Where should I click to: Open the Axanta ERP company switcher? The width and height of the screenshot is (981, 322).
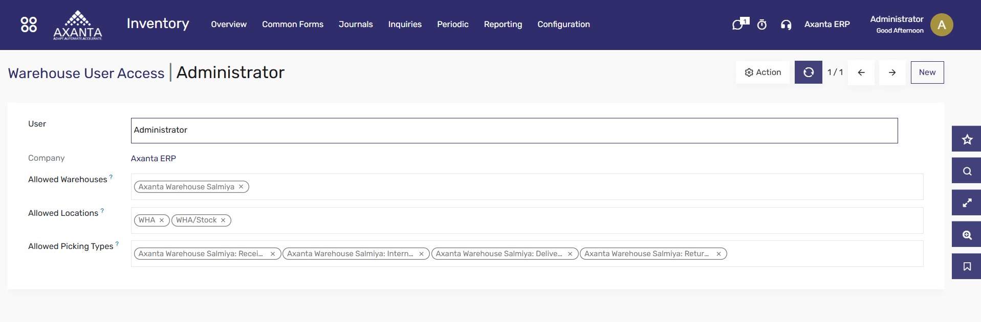click(x=827, y=24)
